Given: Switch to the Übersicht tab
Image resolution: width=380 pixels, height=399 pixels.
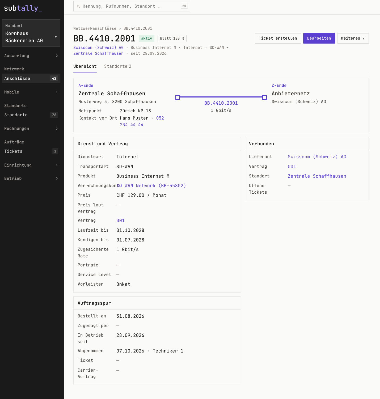Looking at the screenshot, I should click(x=85, y=66).
